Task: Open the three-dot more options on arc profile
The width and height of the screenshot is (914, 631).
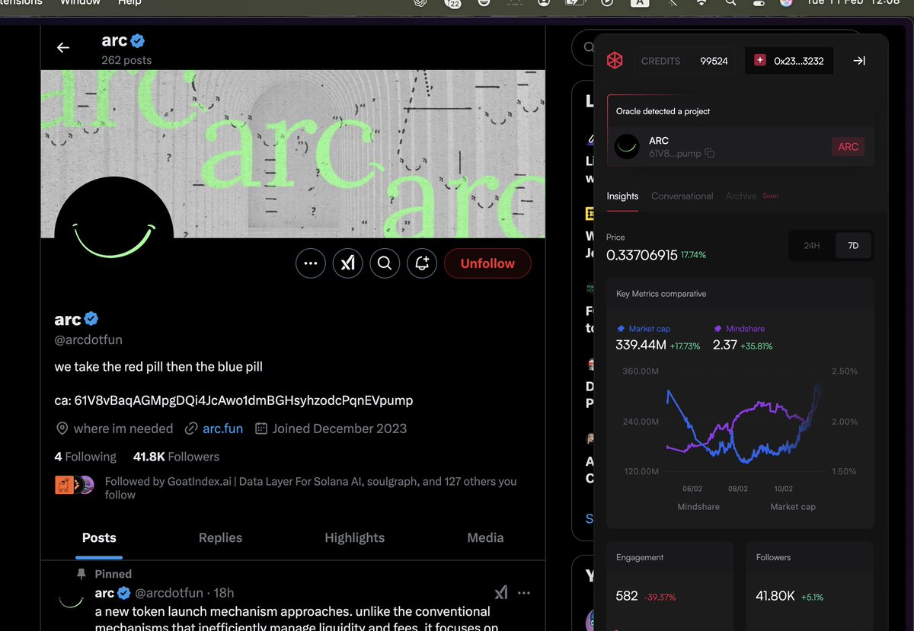Action: [x=310, y=263]
